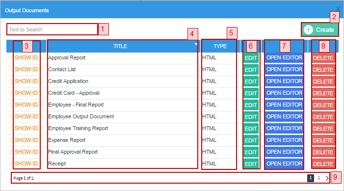
Task: Go to next page using arrow
Action: click(327, 178)
